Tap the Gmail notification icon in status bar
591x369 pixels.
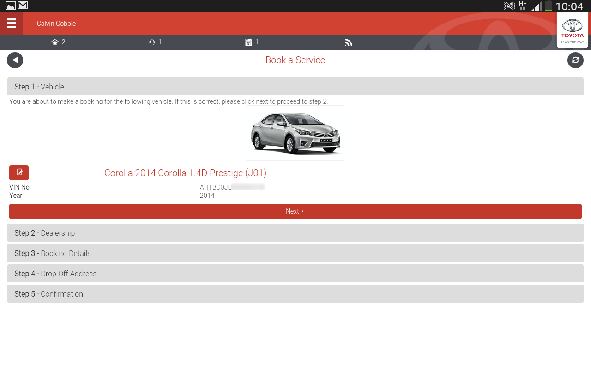pos(23,6)
